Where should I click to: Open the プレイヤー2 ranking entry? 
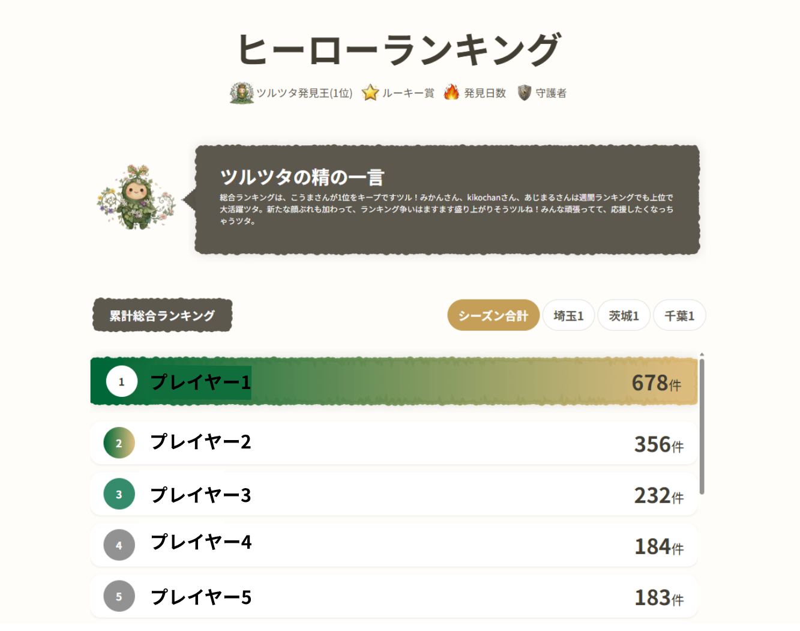(x=393, y=443)
